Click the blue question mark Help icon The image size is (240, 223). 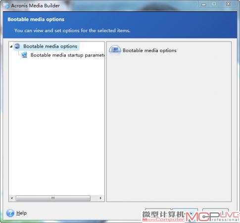[x=10, y=213]
